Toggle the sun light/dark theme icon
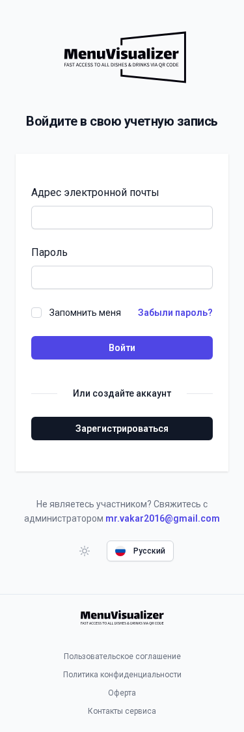This screenshot has height=732, width=244. (85, 551)
